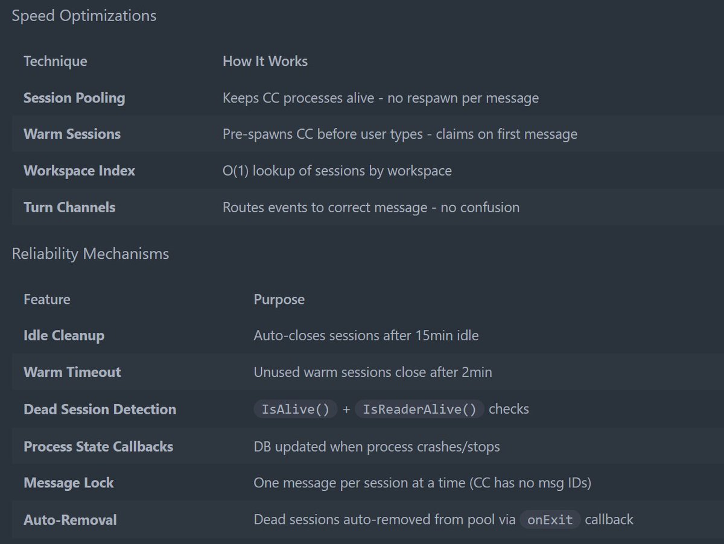The width and height of the screenshot is (724, 544).
Task: Select the 'Message Lock' cell
Action: [69, 483]
